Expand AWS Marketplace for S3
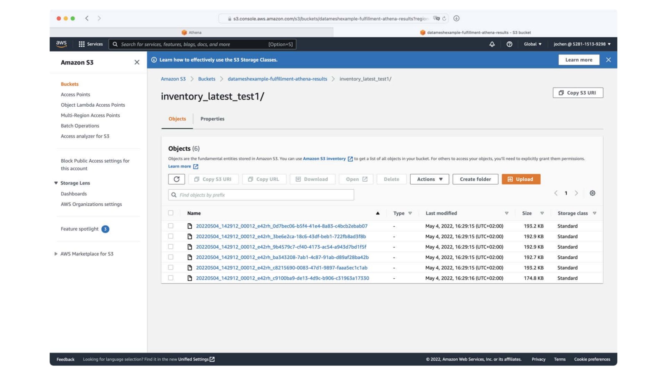 point(56,254)
